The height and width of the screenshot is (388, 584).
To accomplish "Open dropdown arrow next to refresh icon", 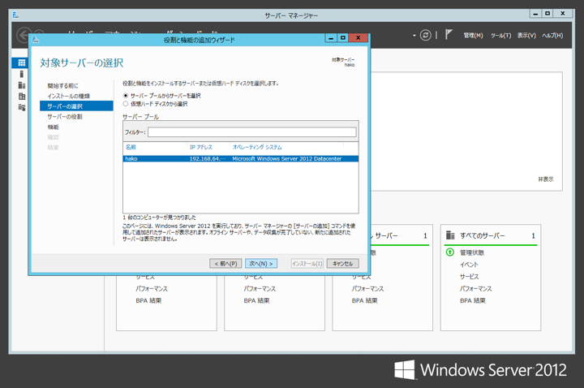I will (x=414, y=36).
